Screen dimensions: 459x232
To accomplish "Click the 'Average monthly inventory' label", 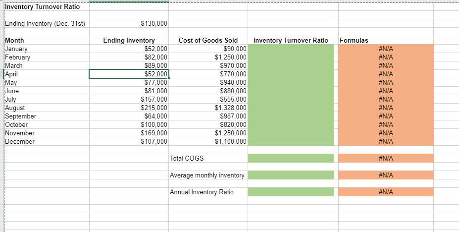I will tap(208, 175).
